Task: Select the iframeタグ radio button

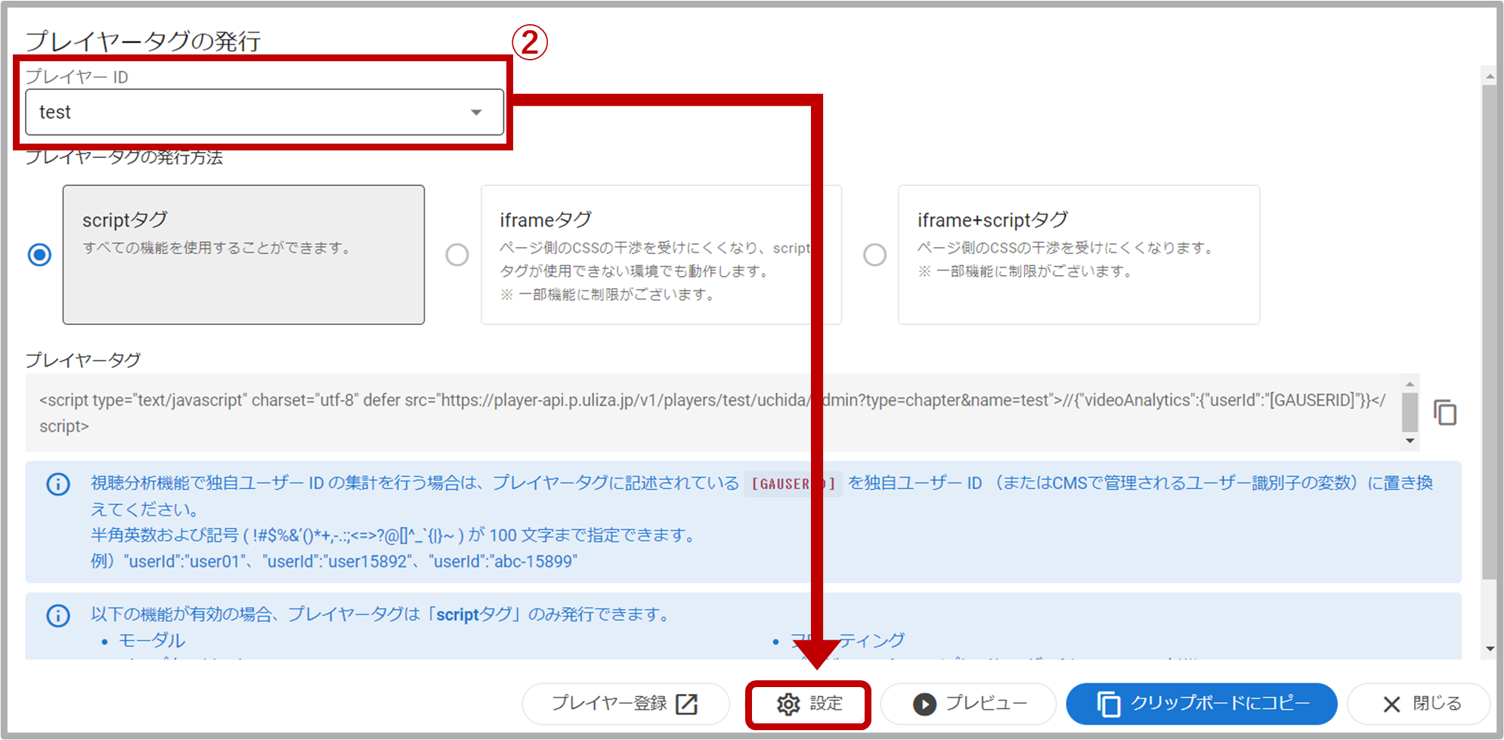Action: pos(457,255)
